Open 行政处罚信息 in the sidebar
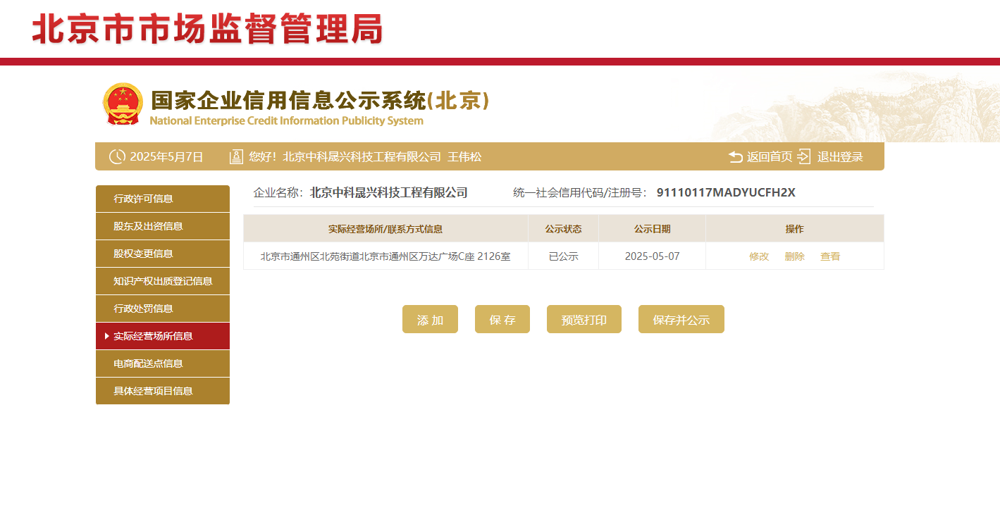Screen dimensions: 1000x510 163,309
